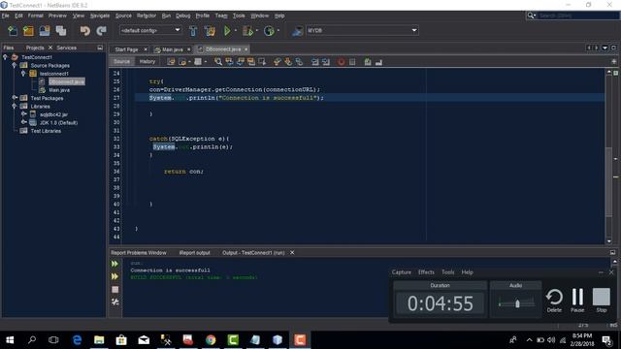
Task: Close the Output TestConnect1 (run) tab
Action: 292,252
